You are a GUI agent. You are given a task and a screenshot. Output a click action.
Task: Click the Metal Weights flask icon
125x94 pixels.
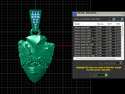(74, 14)
